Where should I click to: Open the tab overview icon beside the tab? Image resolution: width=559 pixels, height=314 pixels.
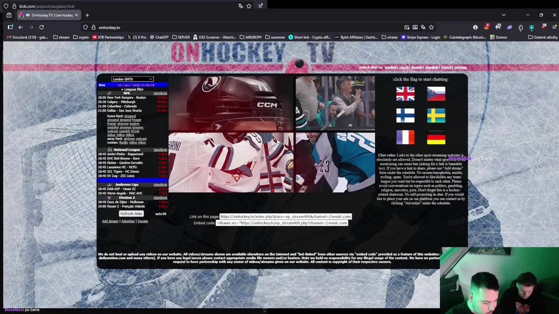point(9,15)
